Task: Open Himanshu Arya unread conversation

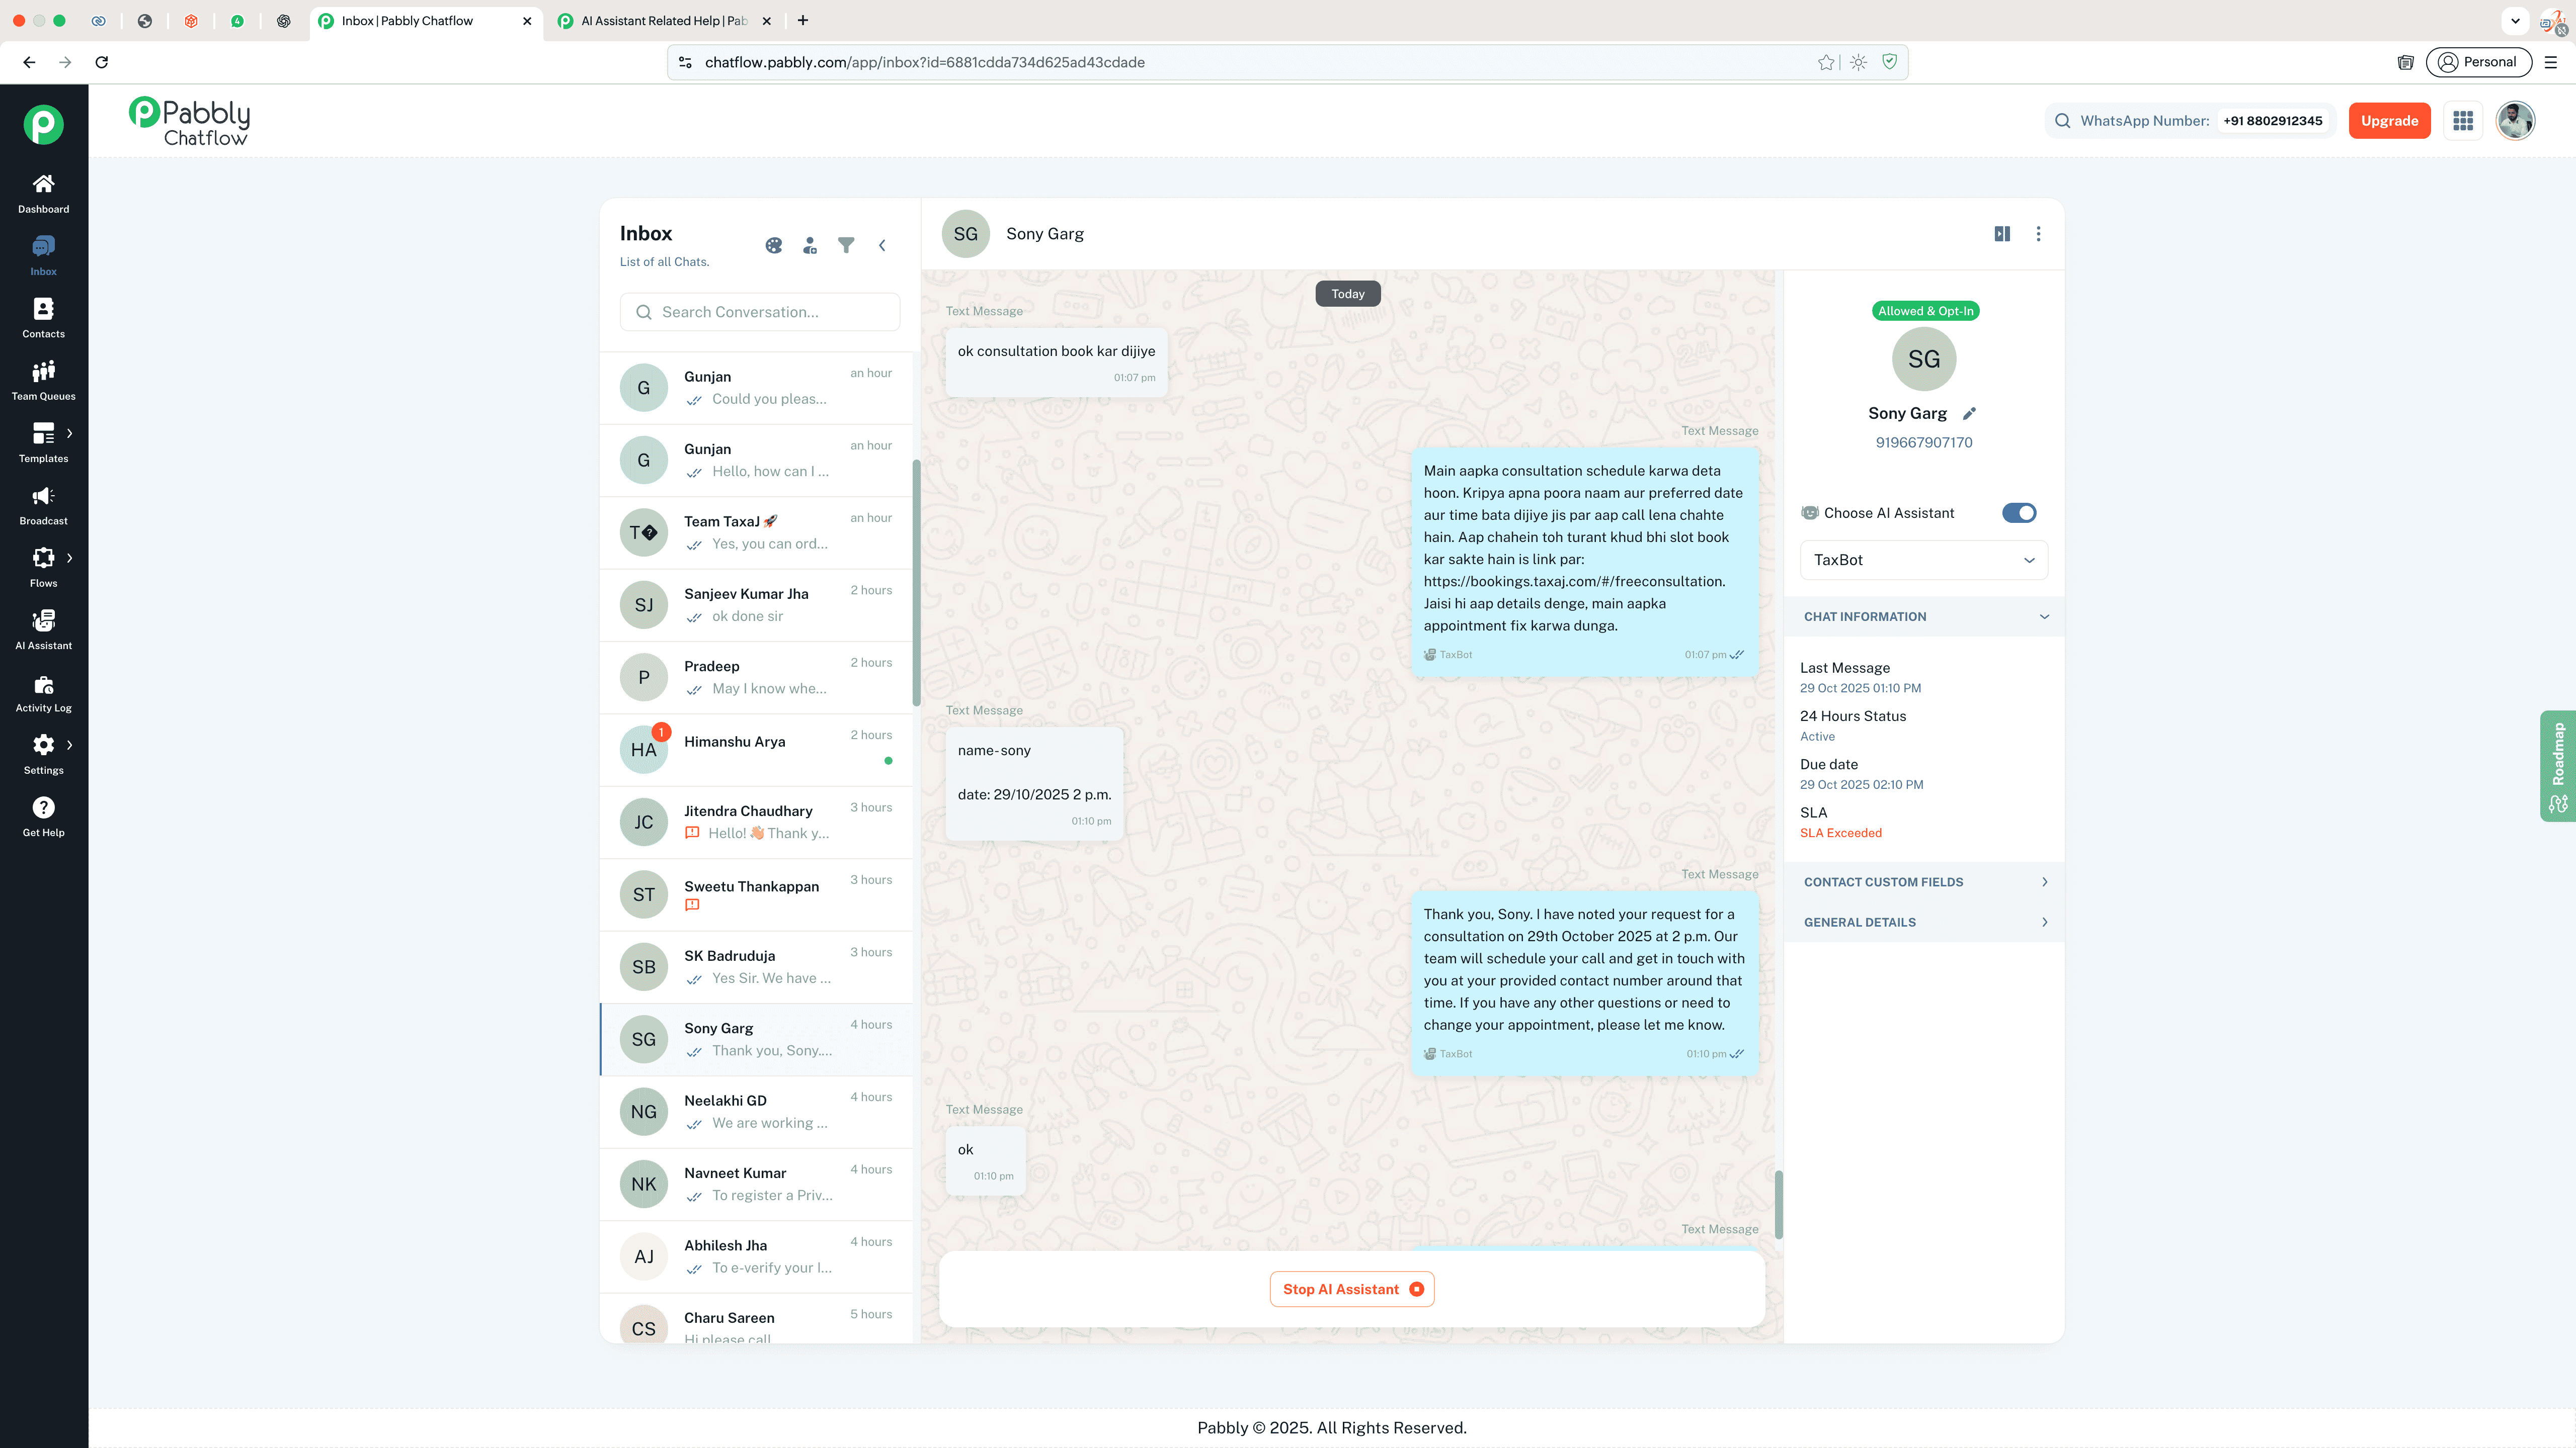Action: [756, 750]
